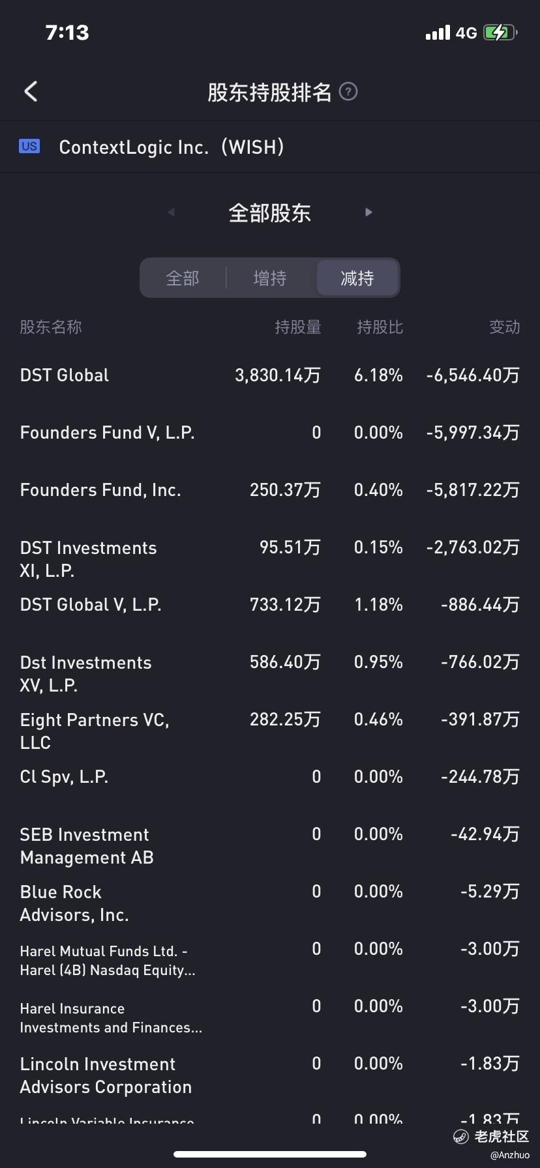Sort by 持股比 column header
The height and width of the screenshot is (1168, 540).
(x=380, y=327)
